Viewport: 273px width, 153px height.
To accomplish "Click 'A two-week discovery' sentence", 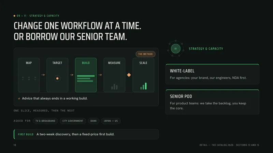I will click(x=75, y=134).
